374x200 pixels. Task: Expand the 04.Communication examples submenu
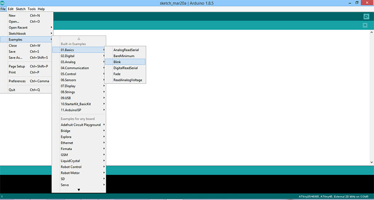coord(79,68)
